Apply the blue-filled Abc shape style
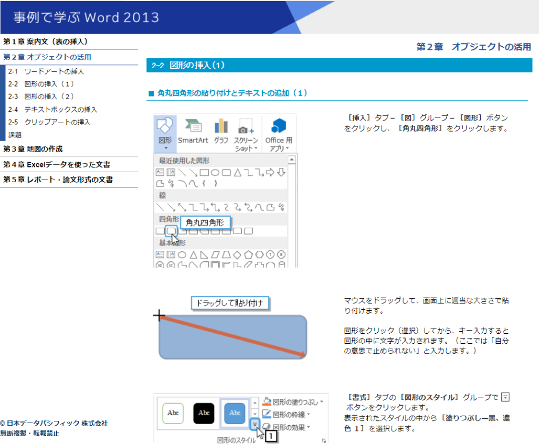 coord(235,413)
